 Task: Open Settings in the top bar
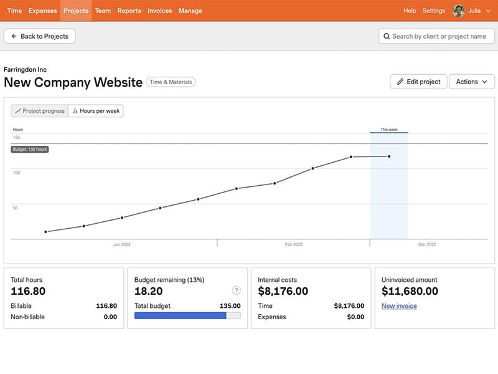[434, 11]
